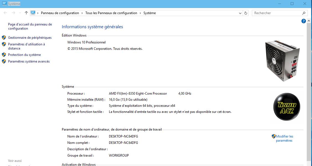This screenshot has width=312, height=166.
Task: Open Paramètres système avancés
Action: coord(29,61)
